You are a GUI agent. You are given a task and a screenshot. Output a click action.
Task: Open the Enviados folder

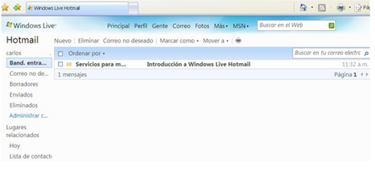point(21,95)
